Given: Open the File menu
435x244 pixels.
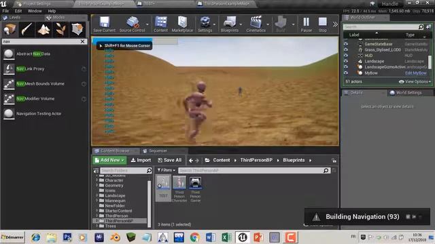Looking at the screenshot, I should tap(5, 11).
